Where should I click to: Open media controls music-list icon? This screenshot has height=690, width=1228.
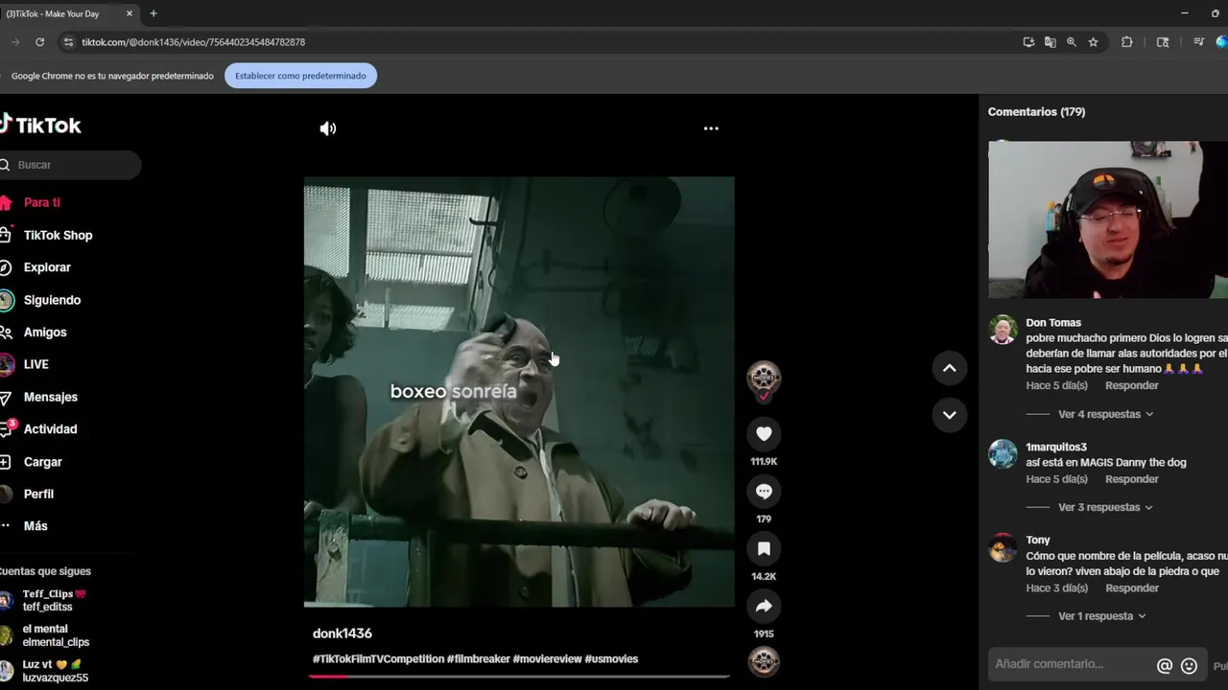point(1198,42)
